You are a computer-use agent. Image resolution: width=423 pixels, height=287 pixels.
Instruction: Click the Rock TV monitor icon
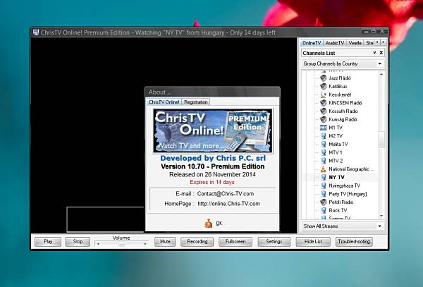pyautogui.click(x=323, y=210)
